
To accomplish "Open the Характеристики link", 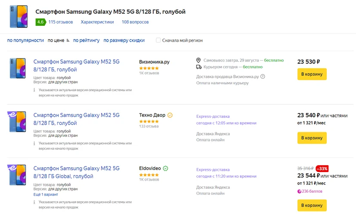I will (x=97, y=22).
